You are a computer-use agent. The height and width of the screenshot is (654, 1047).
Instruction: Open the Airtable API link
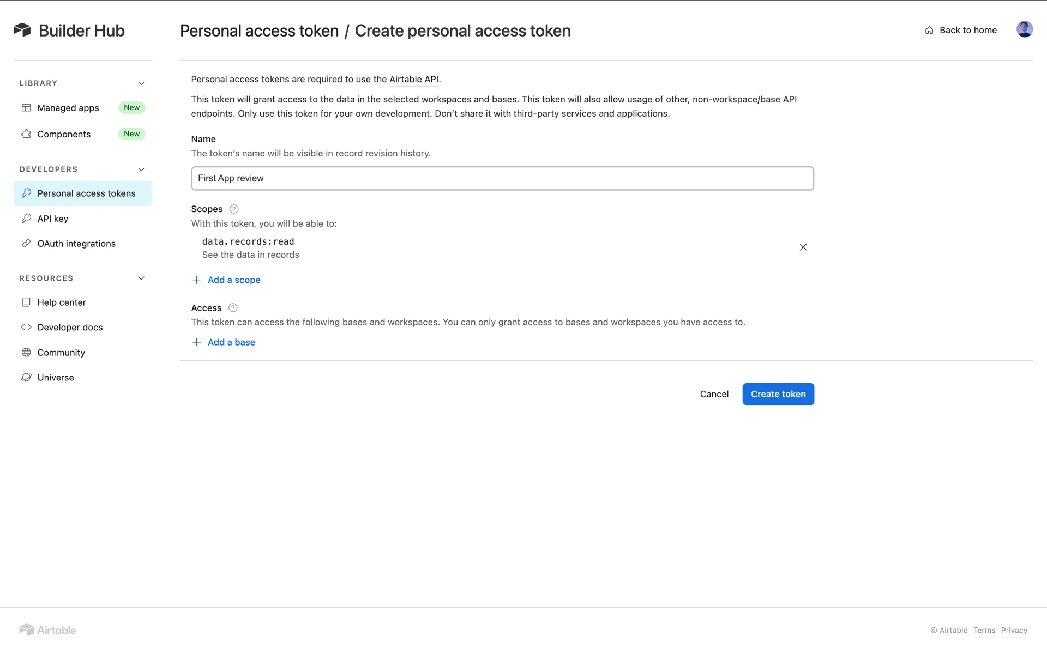[x=413, y=80]
